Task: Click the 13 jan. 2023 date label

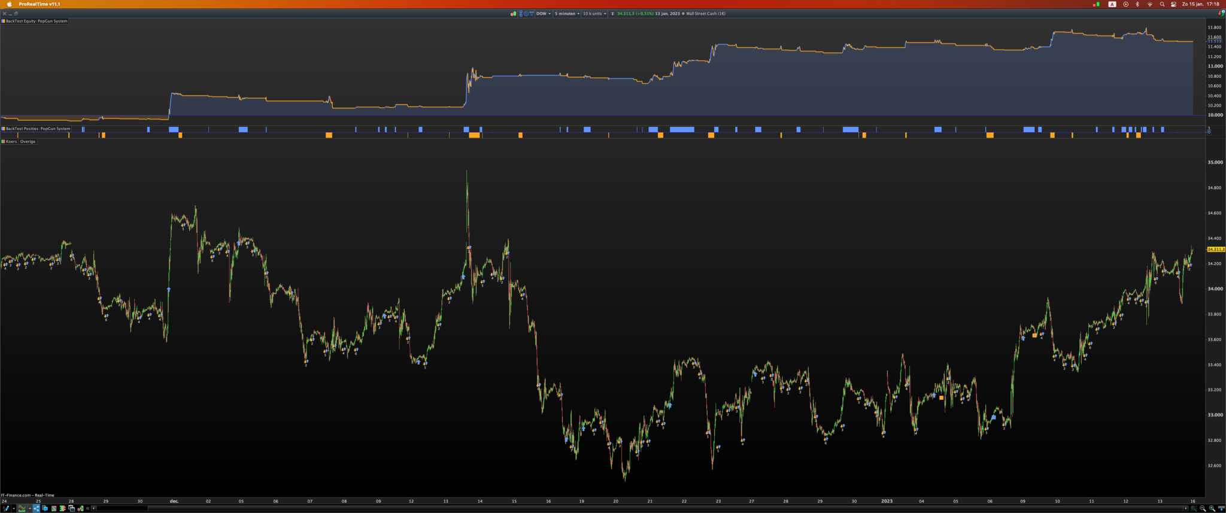Action: (667, 14)
